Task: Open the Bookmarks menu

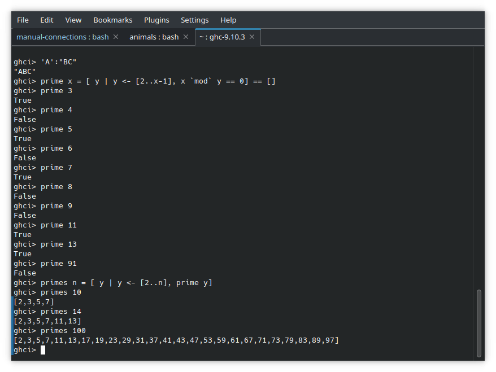Action: point(112,20)
